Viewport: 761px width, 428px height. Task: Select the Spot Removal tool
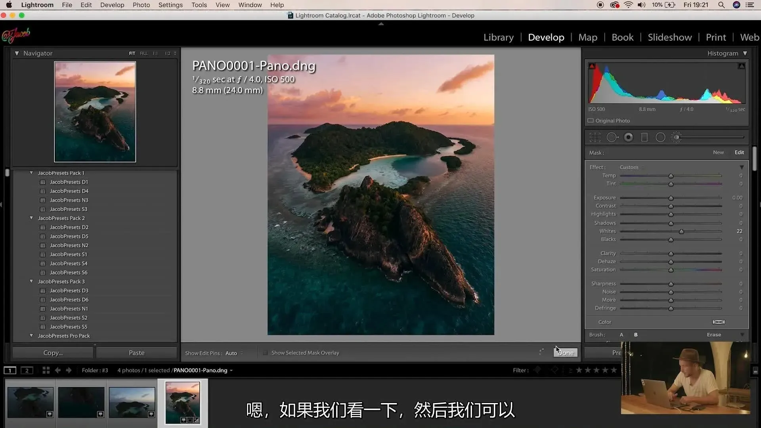click(x=612, y=137)
